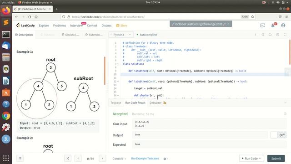Fold the class Solution code block
This screenshot has width=291, height=164.
point(118,64)
